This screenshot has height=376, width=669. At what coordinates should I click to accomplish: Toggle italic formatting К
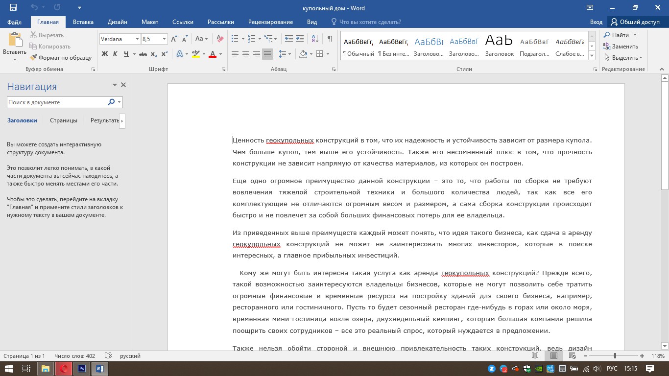[x=116, y=54]
